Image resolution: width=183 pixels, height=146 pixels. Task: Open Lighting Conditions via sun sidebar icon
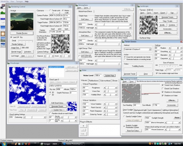pos(3,34)
